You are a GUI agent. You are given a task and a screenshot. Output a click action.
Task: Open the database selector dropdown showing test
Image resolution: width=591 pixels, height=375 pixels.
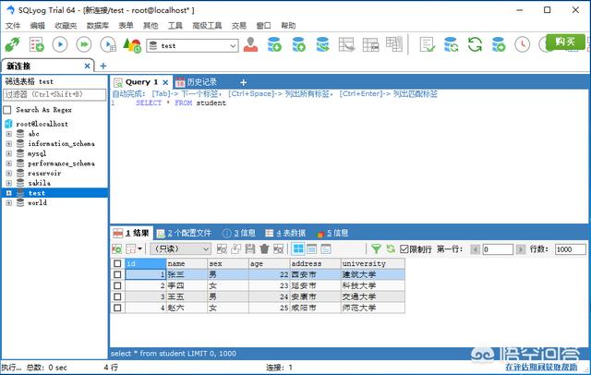coord(233,44)
